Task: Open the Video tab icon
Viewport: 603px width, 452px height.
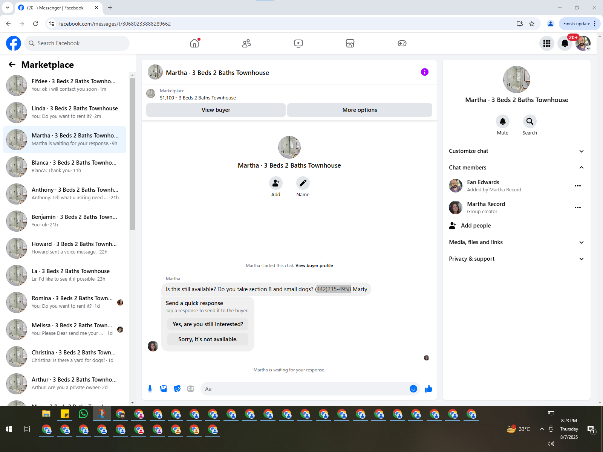Action: coord(298,43)
